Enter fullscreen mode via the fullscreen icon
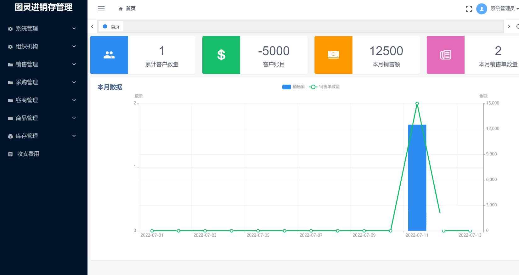The width and height of the screenshot is (519, 275). tap(469, 9)
